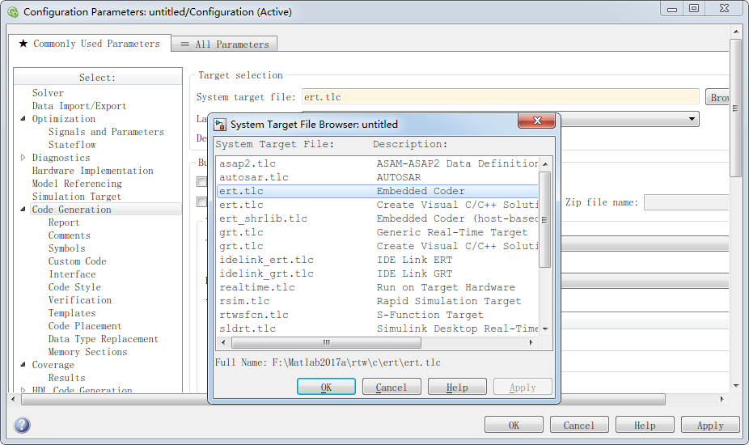
Task: Select Solver in the tree
Action: pyautogui.click(x=48, y=93)
